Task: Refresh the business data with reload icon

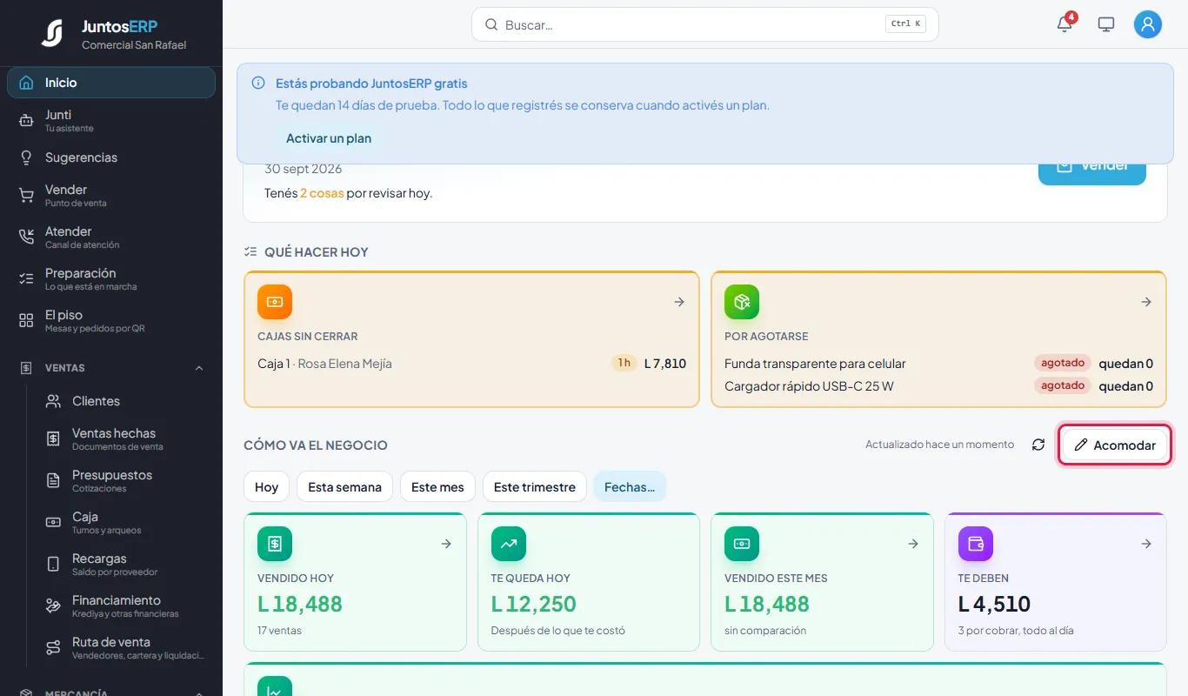Action: coord(1038,445)
